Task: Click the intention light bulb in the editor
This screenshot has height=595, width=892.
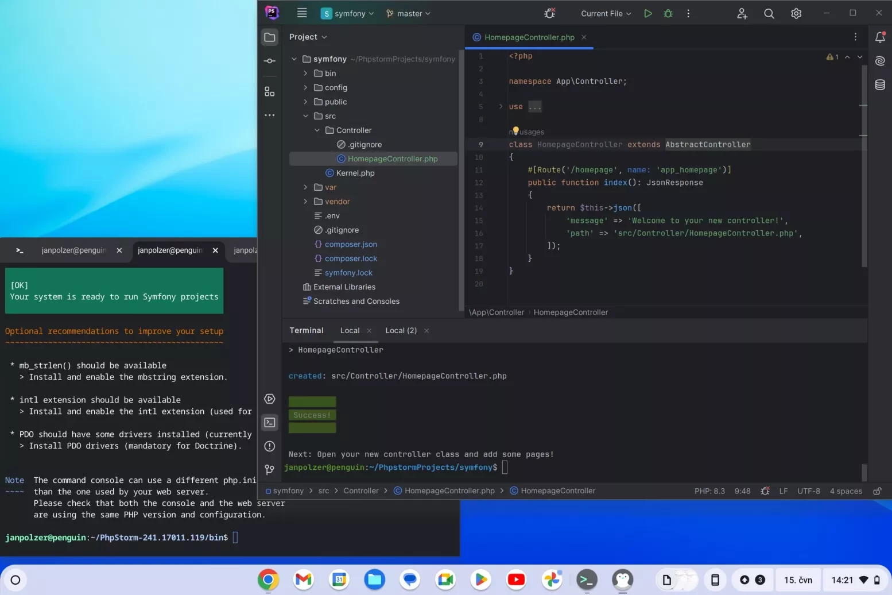Action: pos(515,130)
